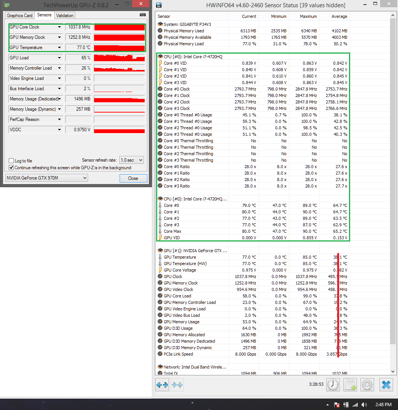Screen dimensions: 398x410
Task: Switch to the Graphics Card tab
Action: coord(20,16)
